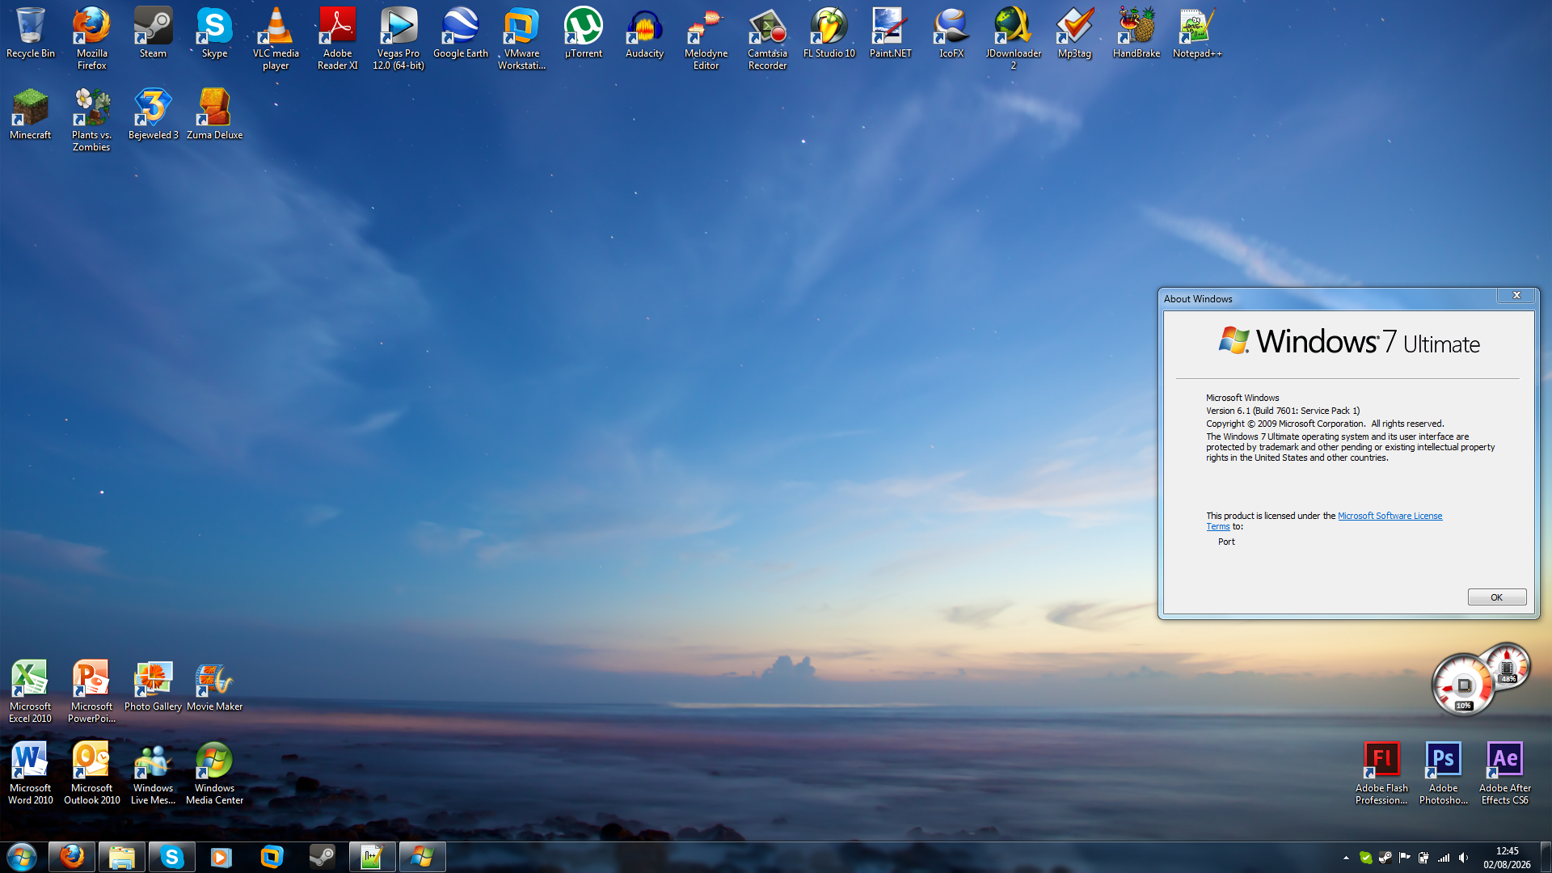Select the Notepad++ desktop shortcut
Screen dimensions: 1552x873
coord(1198,34)
